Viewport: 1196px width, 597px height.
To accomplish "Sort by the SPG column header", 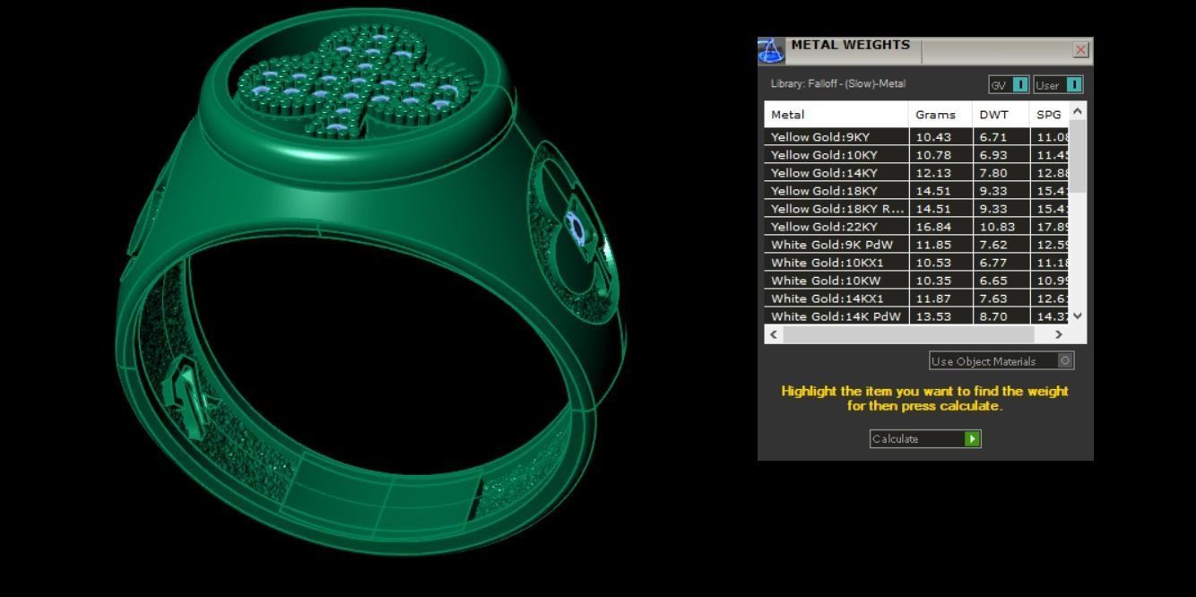I will pos(1050,115).
